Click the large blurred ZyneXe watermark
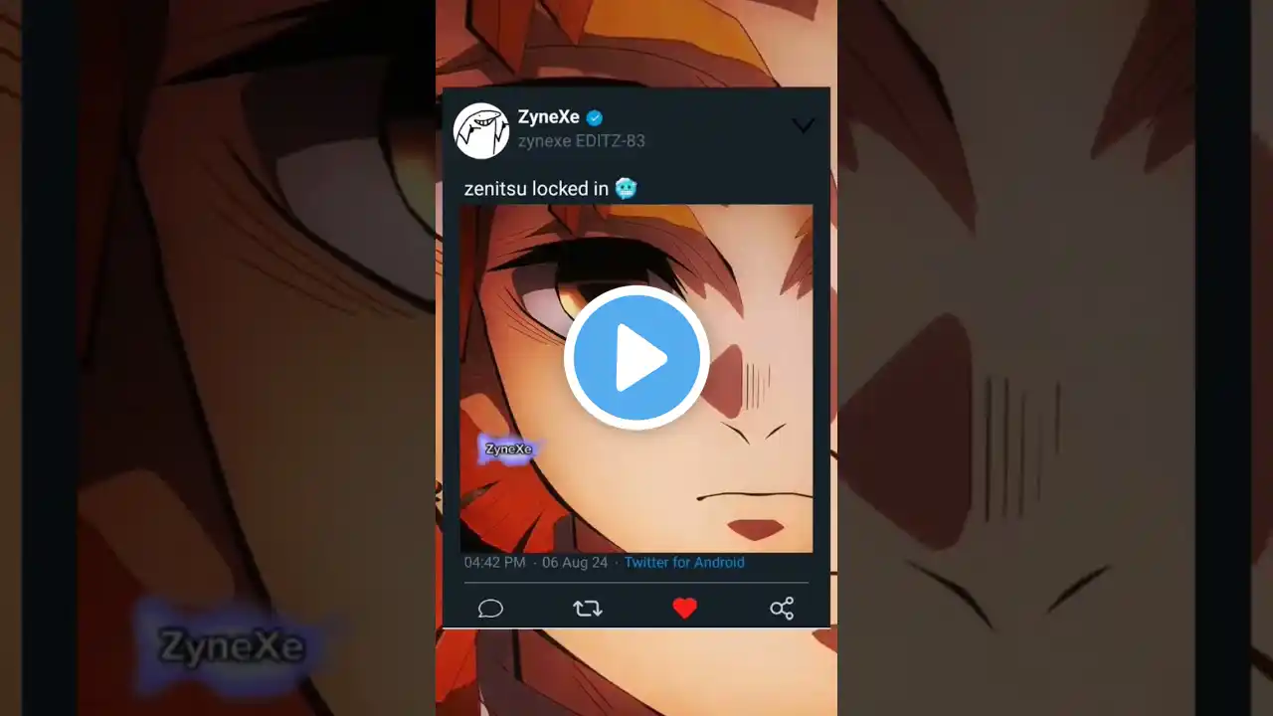The width and height of the screenshot is (1273, 716). click(x=231, y=647)
